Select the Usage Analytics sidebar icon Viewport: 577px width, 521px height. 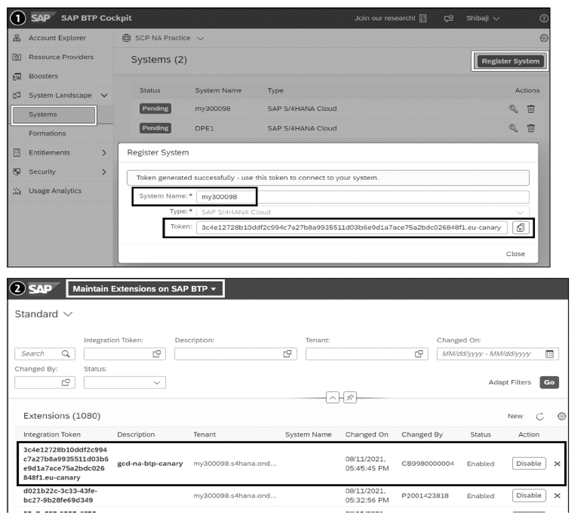(16, 191)
